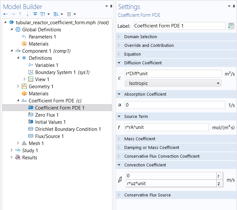The height and width of the screenshot is (210, 237).
Task: Expand the View 1 branch
Action: [25, 79]
